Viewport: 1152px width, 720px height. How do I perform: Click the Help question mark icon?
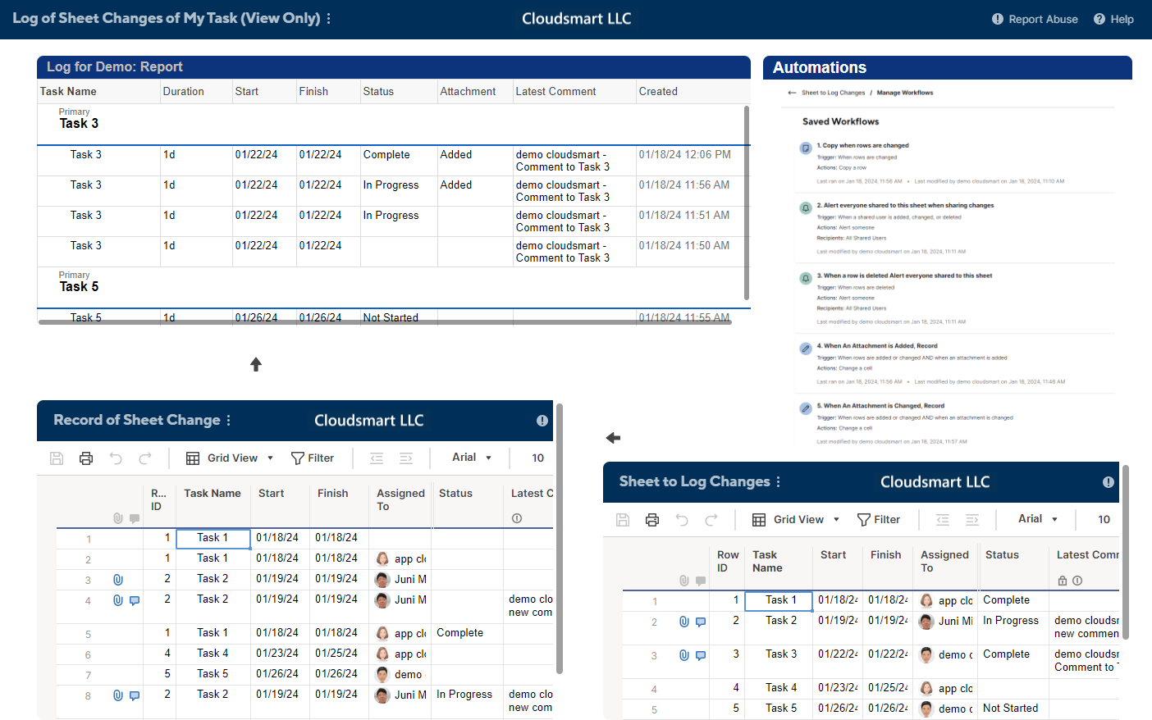coord(1099,19)
